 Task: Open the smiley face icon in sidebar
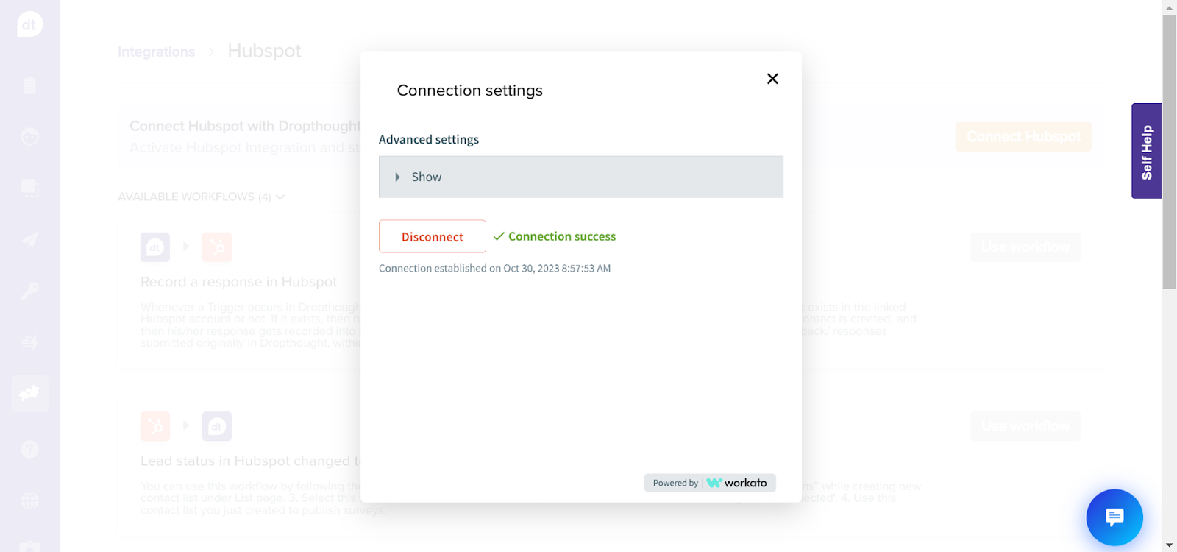(29, 137)
